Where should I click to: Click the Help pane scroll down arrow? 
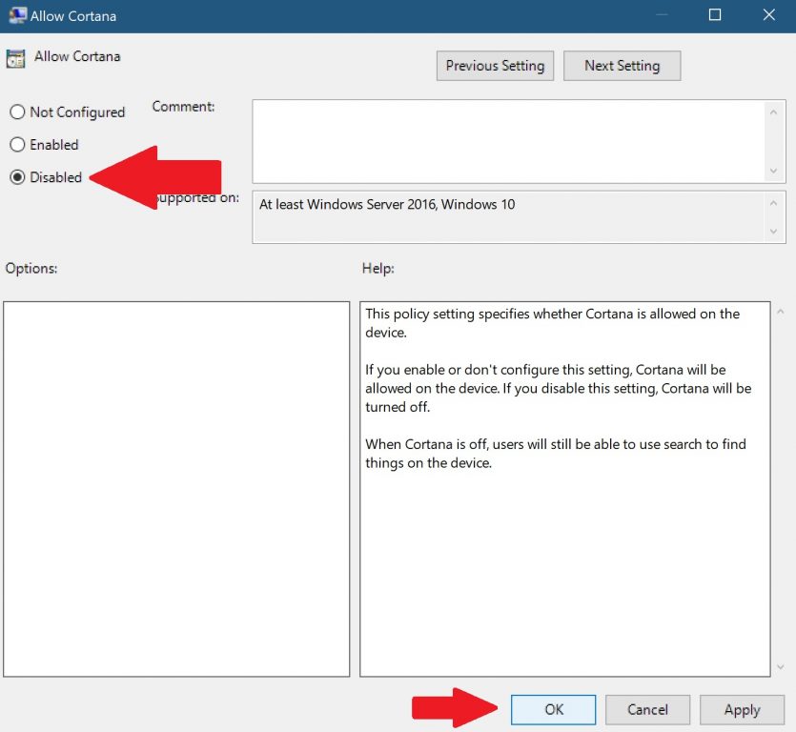tap(780, 667)
